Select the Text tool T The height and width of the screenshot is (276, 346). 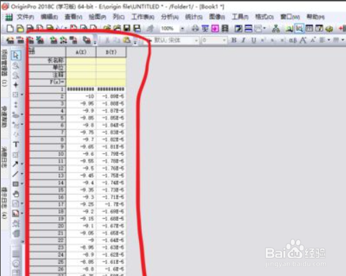click(16, 144)
